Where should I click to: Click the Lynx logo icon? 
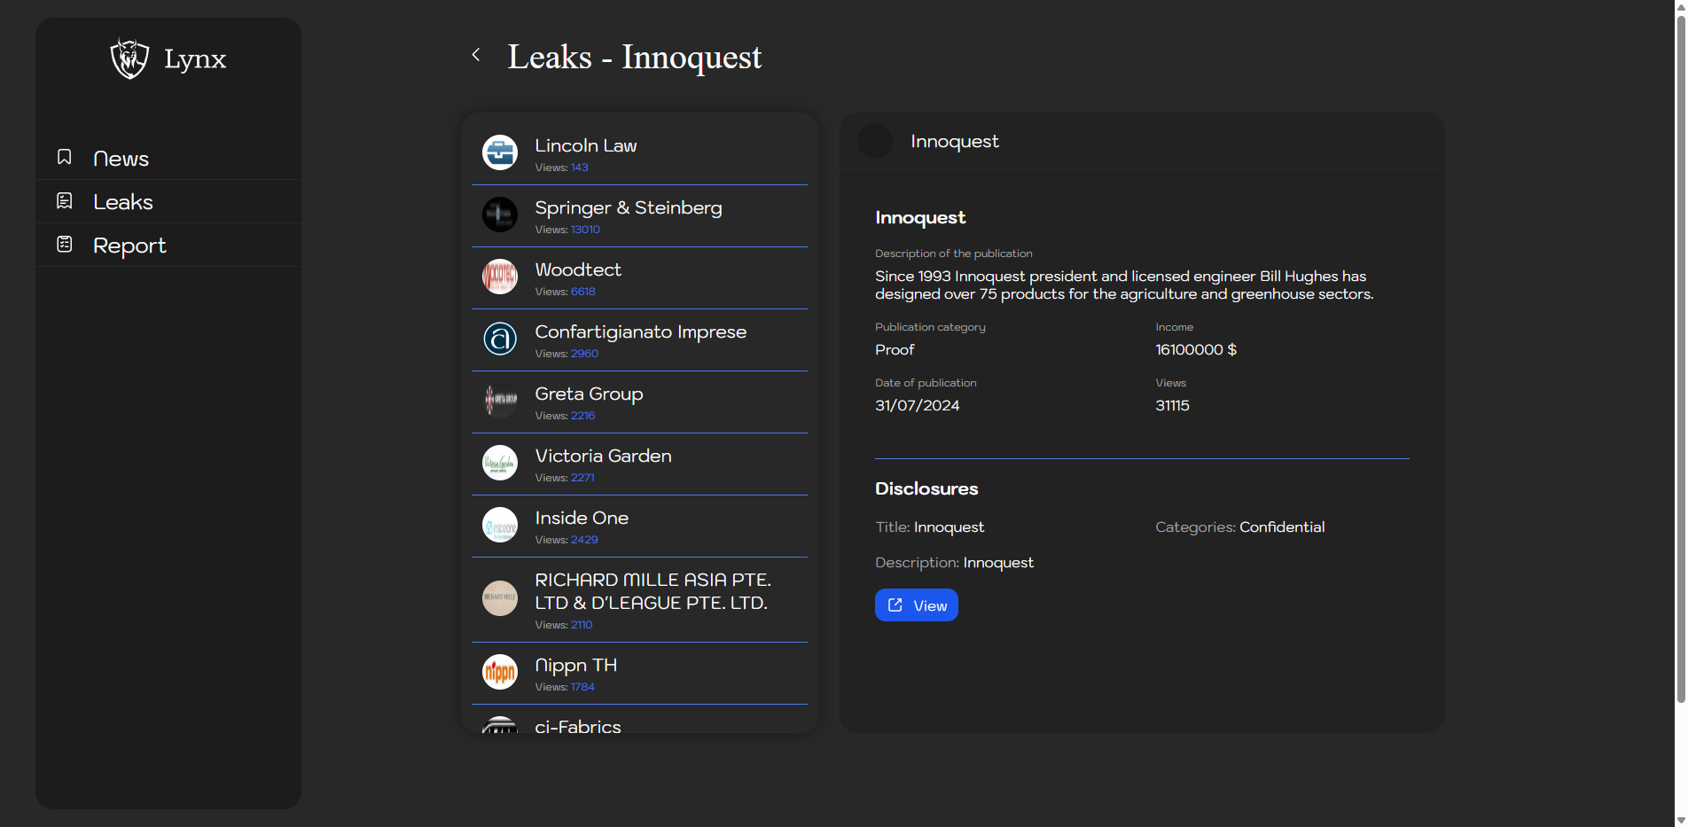[129, 59]
